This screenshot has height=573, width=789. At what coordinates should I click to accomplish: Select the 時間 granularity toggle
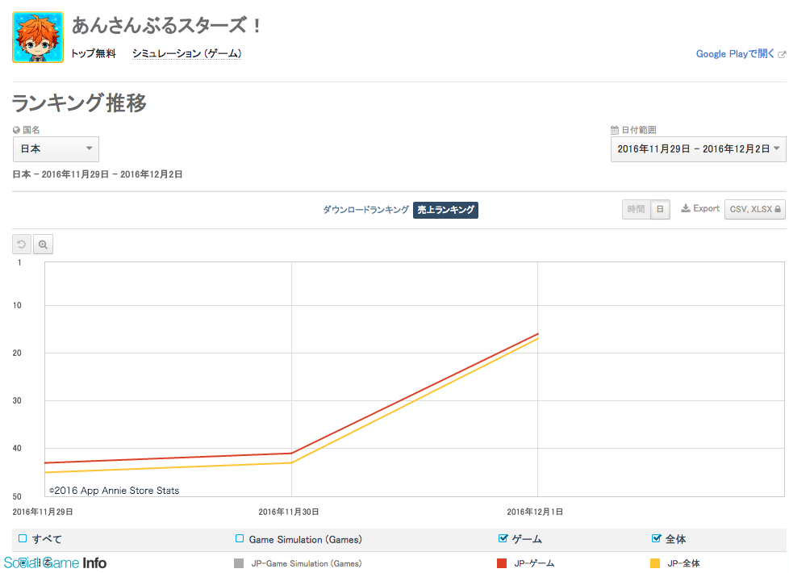pyautogui.click(x=636, y=209)
